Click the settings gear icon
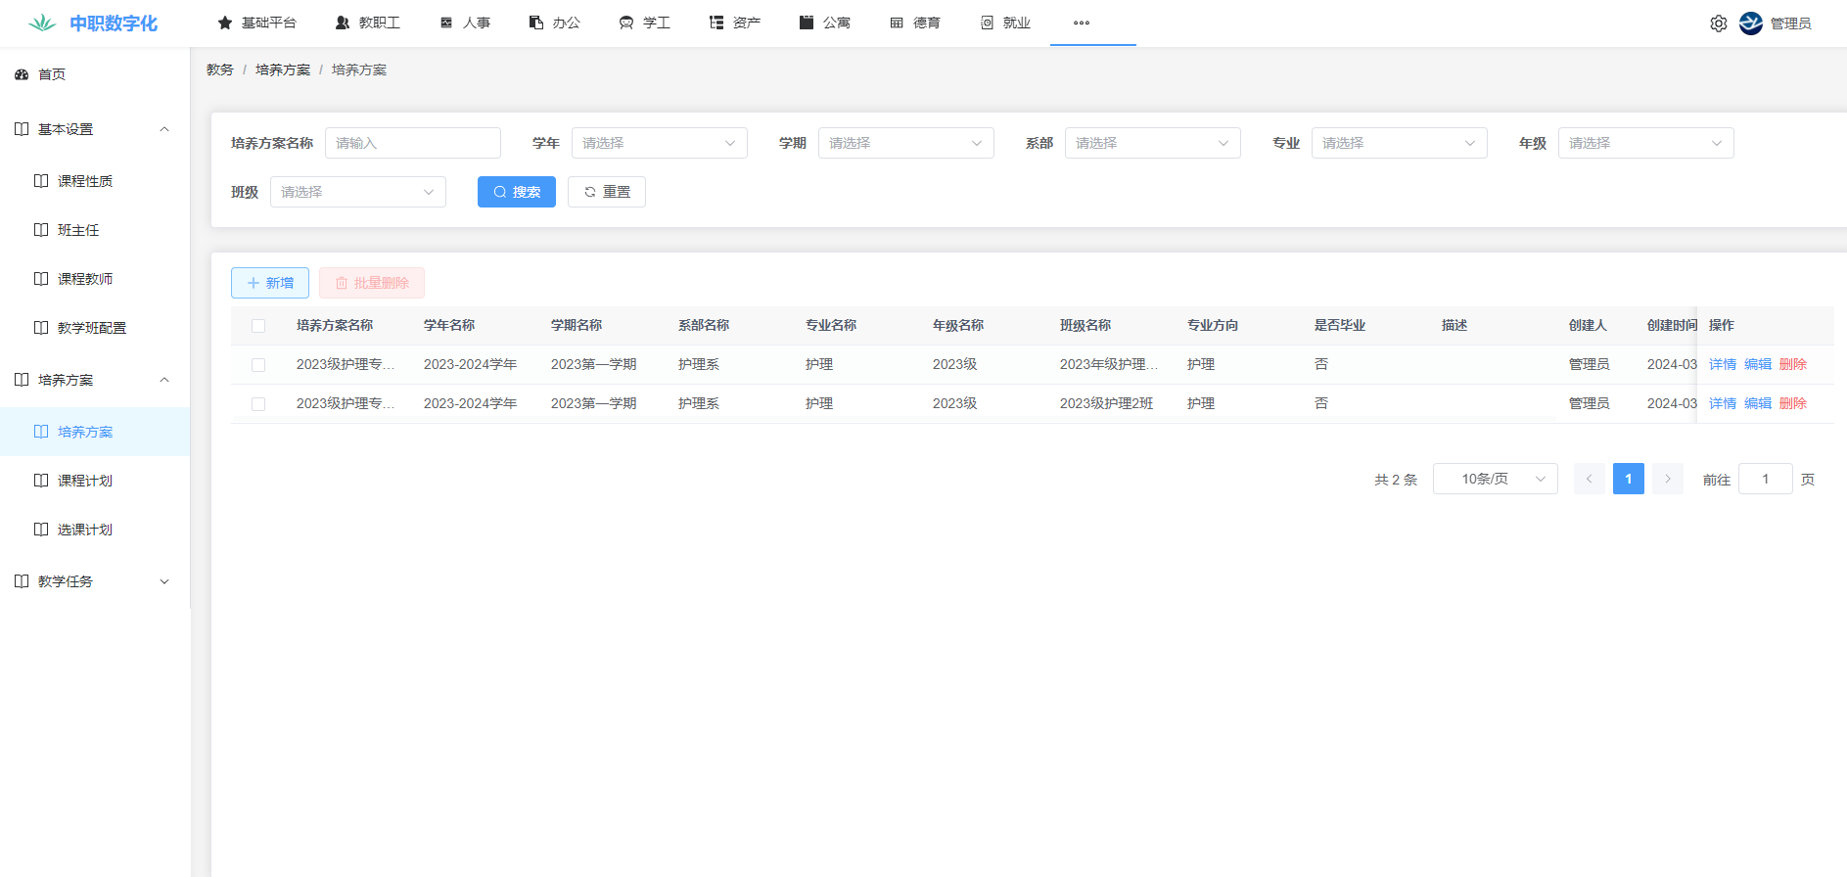1847x877 pixels. tap(1718, 23)
